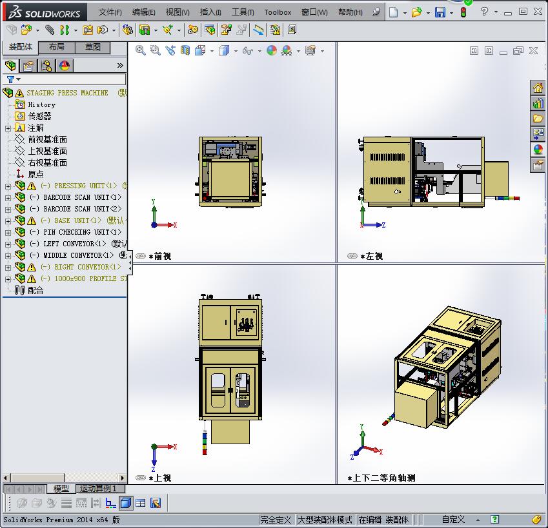
Task: Expand the PRESSING UNIT<1> node
Action: coord(8,186)
